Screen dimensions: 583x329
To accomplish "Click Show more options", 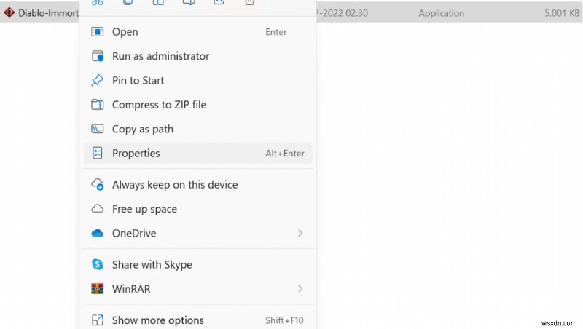I will point(157,320).
